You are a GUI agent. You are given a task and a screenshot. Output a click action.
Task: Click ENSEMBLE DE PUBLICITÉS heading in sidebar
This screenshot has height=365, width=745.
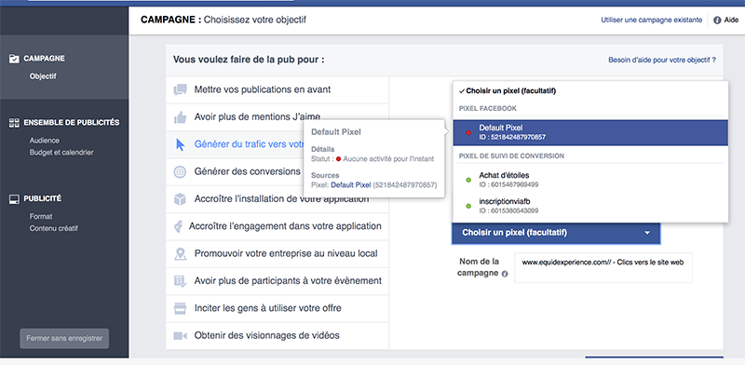click(72, 123)
